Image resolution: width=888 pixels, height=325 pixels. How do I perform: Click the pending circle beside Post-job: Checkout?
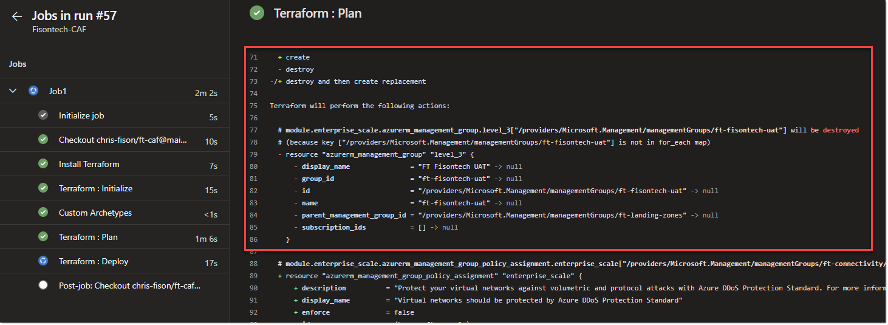(43, 286)
